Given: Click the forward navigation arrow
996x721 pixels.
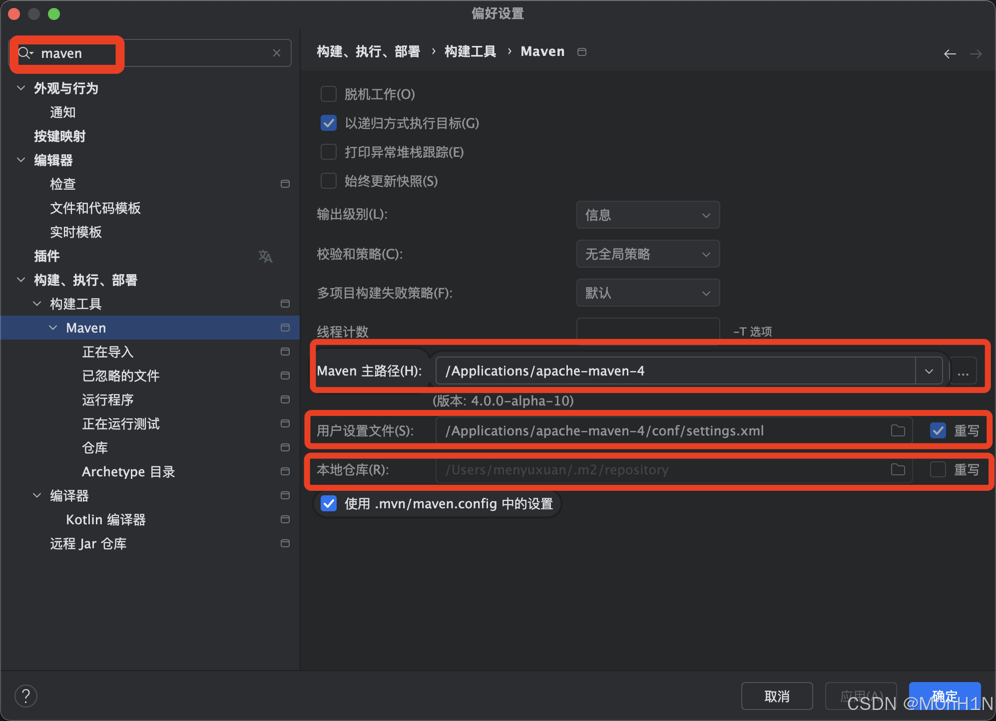Looking at the screenshot, I should [976, 53].
